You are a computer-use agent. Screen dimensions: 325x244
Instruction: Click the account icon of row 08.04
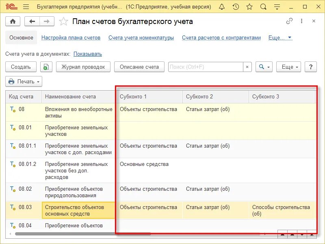(13, 226)
